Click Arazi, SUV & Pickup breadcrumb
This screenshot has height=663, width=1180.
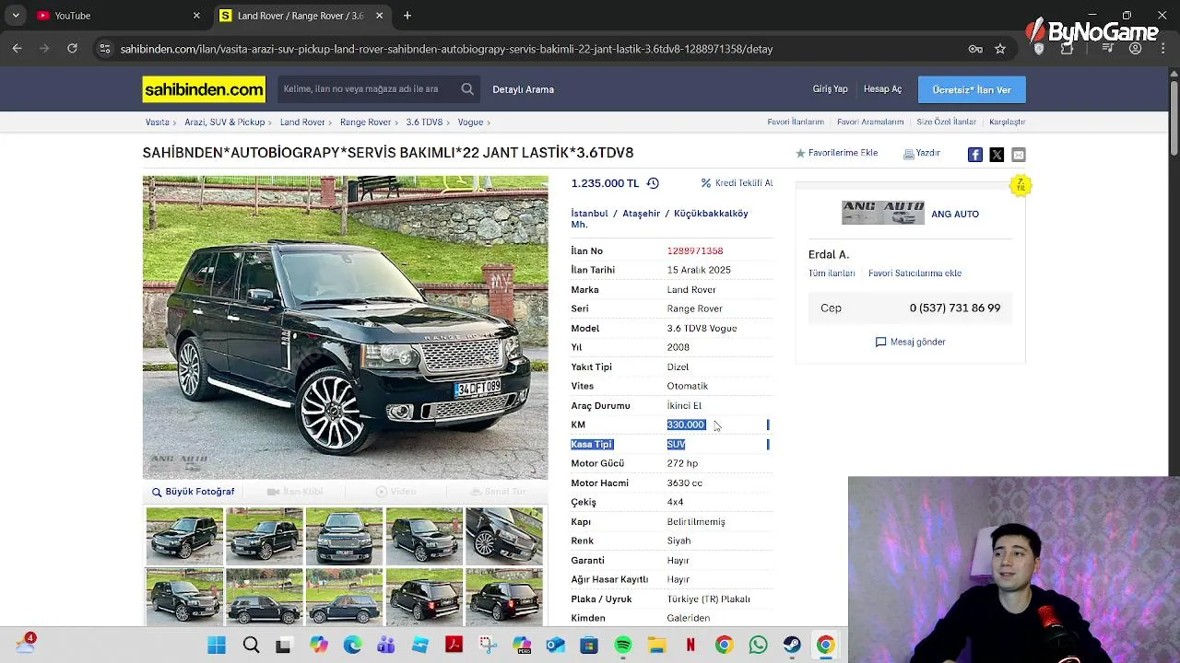tap(224, 122)
